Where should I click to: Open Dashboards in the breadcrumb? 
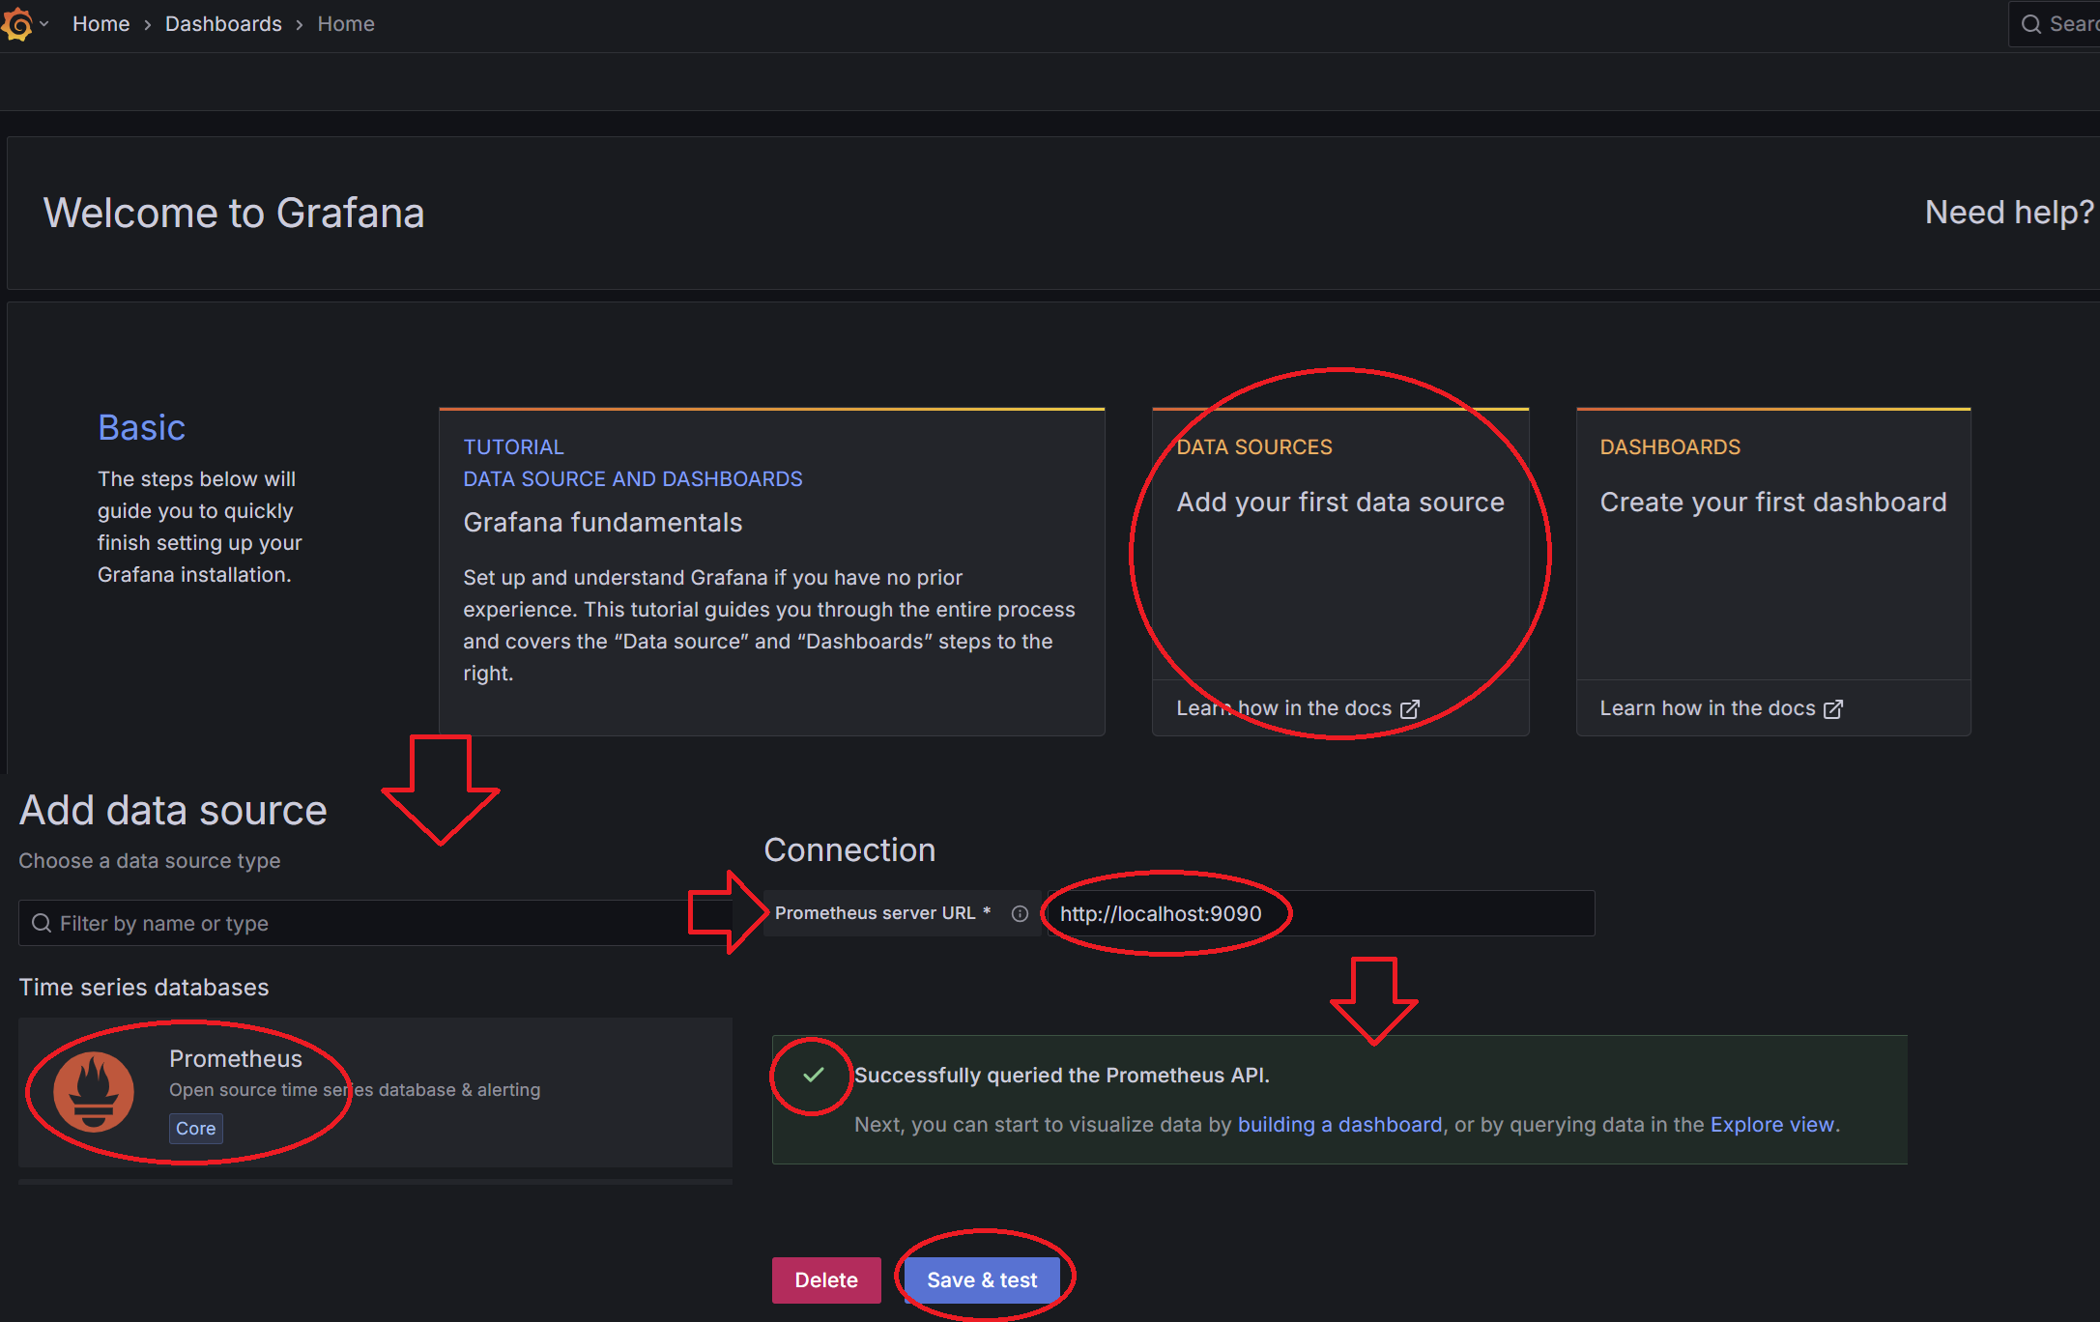[x=223, y=24]
